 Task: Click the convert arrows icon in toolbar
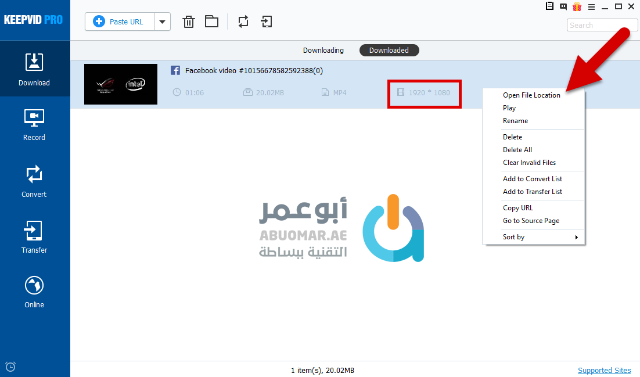click(x=243, y=22)
